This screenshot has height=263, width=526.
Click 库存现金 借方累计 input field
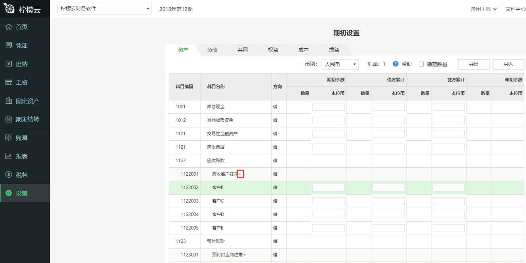click(389, 107)
